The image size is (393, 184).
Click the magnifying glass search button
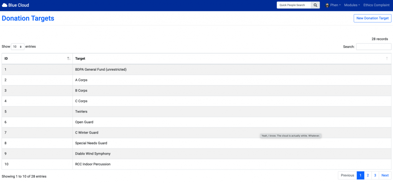pos(315,5)
